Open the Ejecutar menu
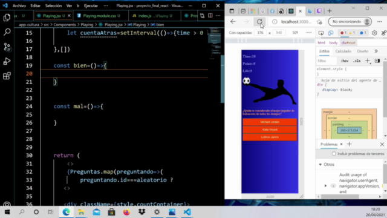 click(91, 5)
